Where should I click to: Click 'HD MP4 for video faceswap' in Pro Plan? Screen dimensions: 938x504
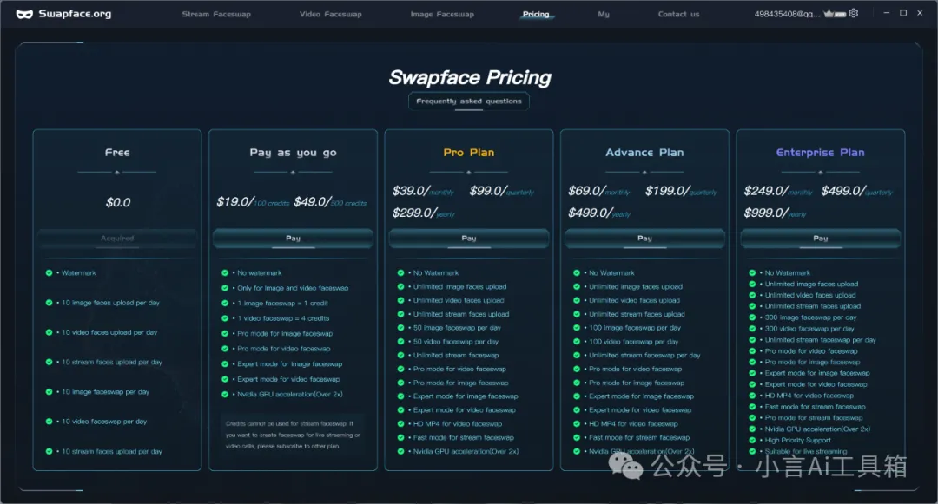coord(458,424)
